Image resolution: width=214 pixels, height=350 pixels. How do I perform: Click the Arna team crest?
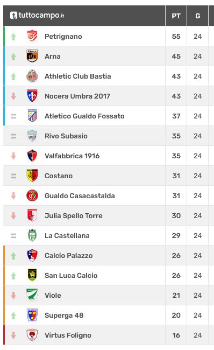(32, 56)
